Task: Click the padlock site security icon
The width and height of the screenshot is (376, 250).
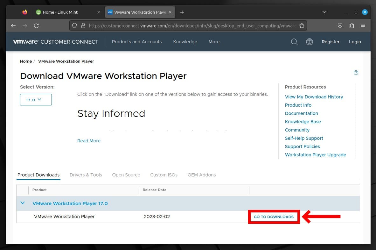Action: [x=83, y=25]
